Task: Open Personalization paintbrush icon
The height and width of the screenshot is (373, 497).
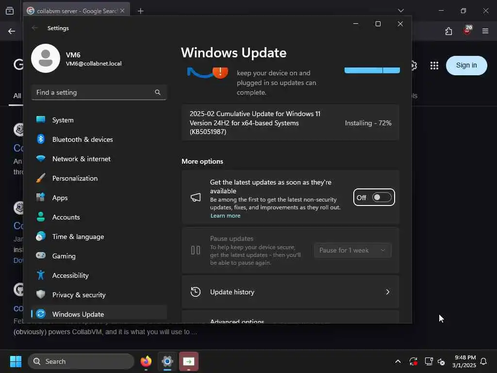Action: pos(41,178)
